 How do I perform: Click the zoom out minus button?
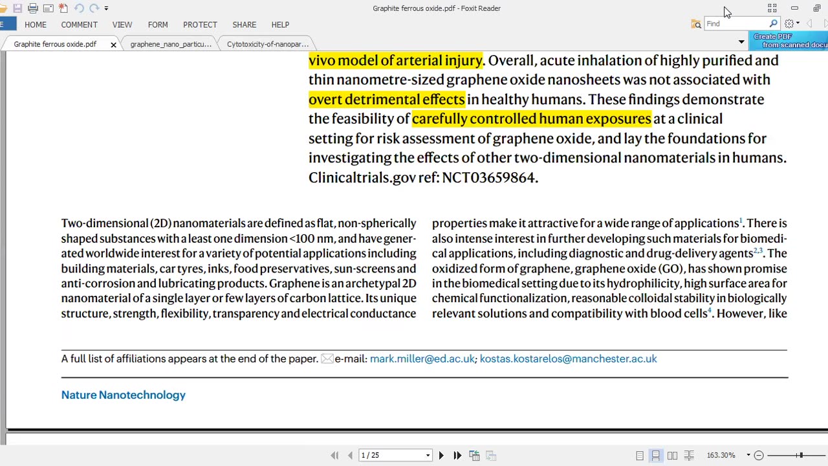759,456
